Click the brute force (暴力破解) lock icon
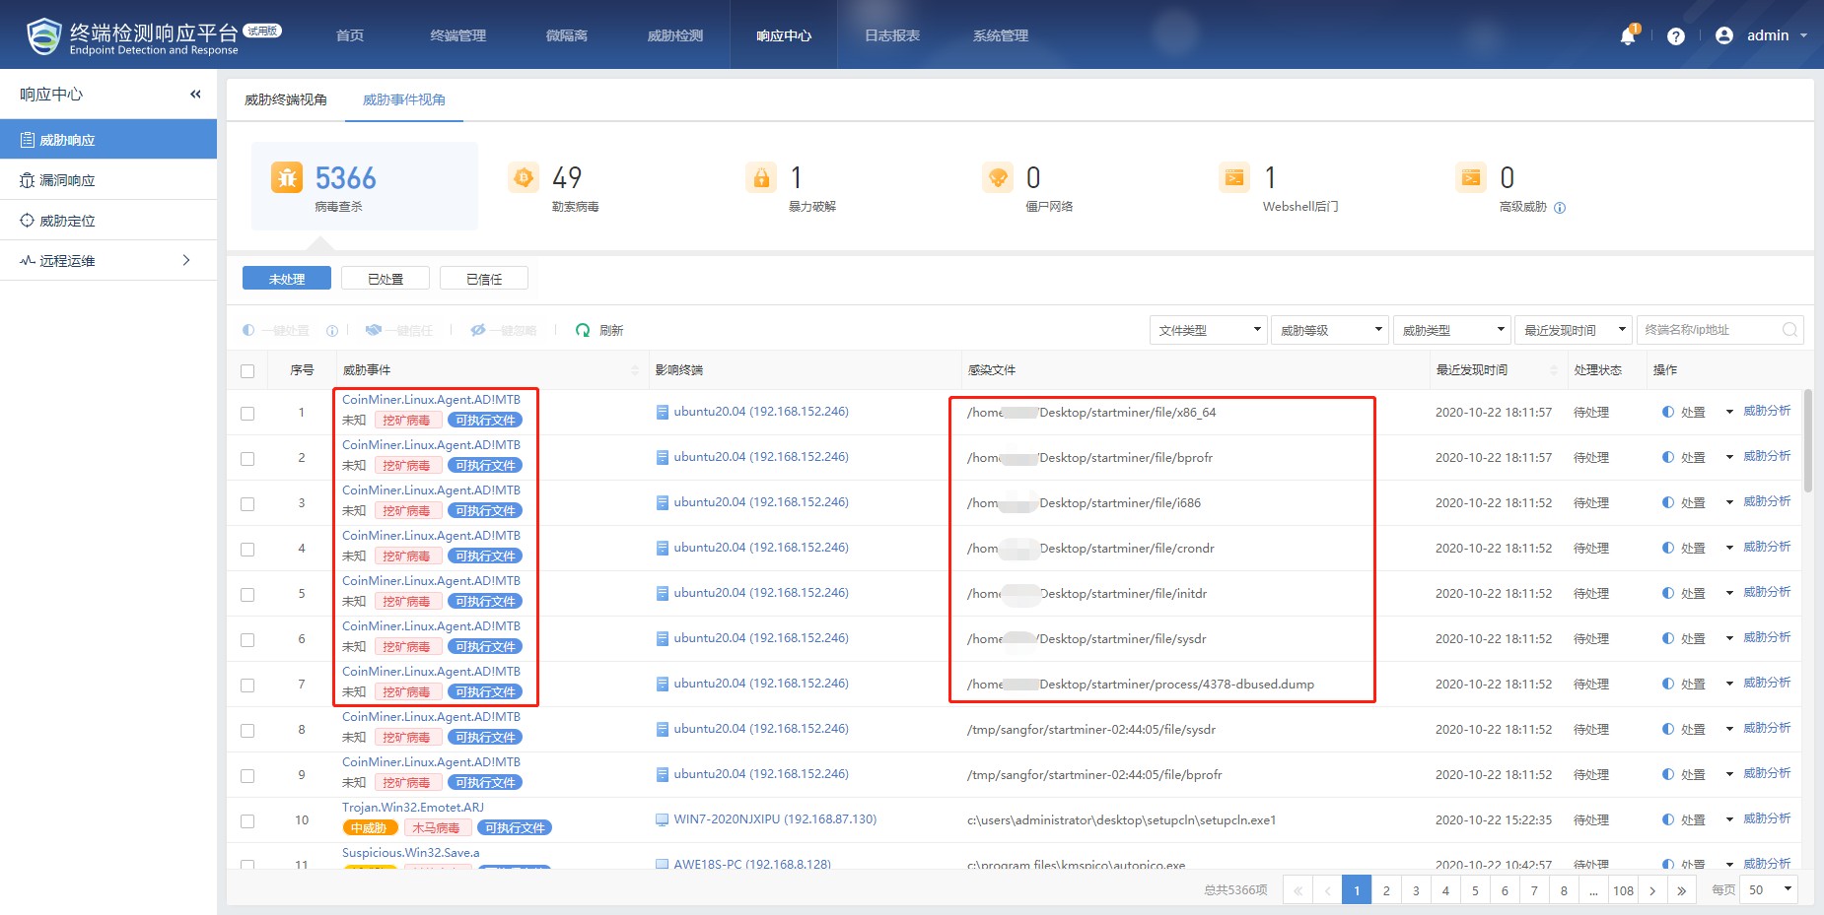The image size is (1824, 915). (760, 178)
